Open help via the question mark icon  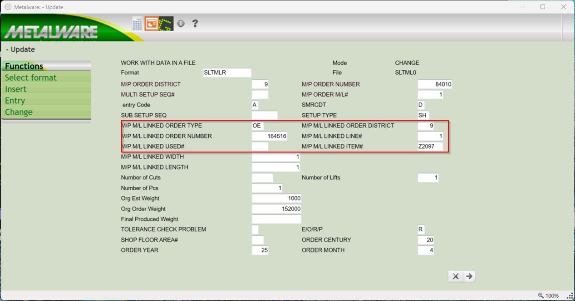coord(195,24)
